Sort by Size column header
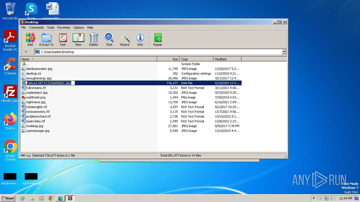Screen dimensions: 360x202 tap(168, 59)
